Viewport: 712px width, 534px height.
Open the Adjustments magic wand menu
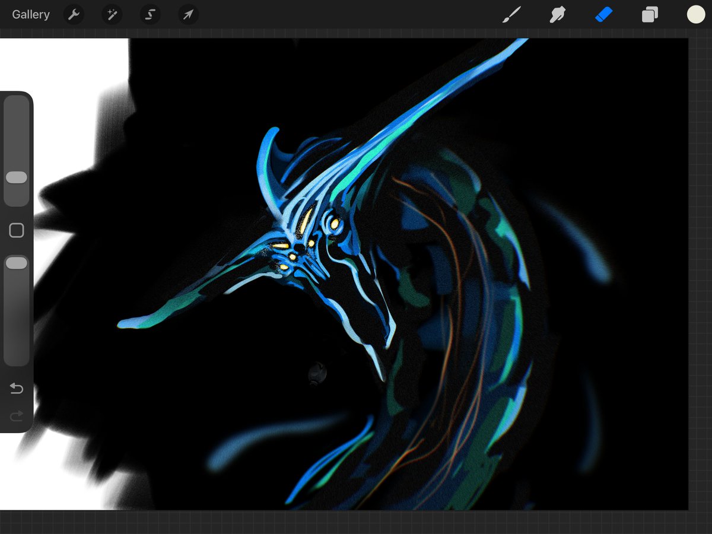tap(112, 15)
